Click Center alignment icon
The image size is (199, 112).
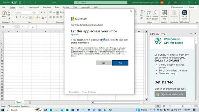click(54, 17)
